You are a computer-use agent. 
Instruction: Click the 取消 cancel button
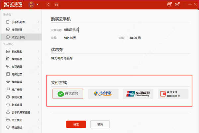tap(100, 124)
